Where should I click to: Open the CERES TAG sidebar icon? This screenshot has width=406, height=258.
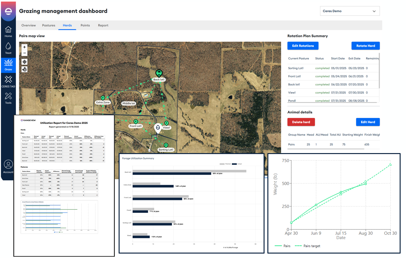coord(8,81)
